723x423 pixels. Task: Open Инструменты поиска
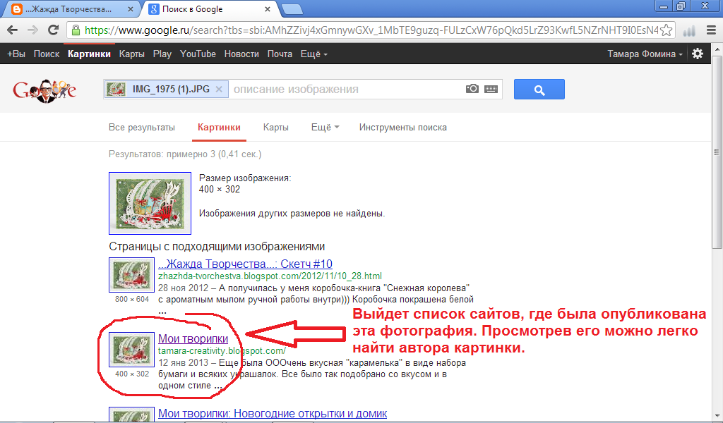(403, 128)
